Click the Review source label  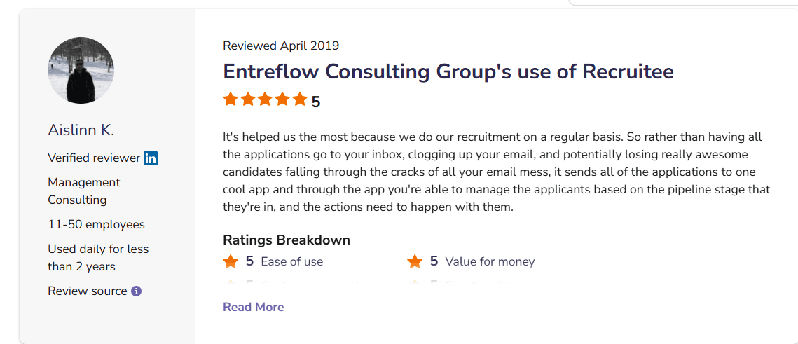(x=88, y=291)
